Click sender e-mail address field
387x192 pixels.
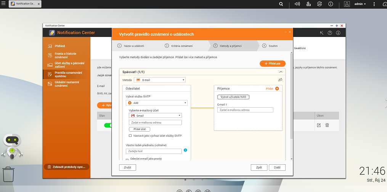pos(155,122)
